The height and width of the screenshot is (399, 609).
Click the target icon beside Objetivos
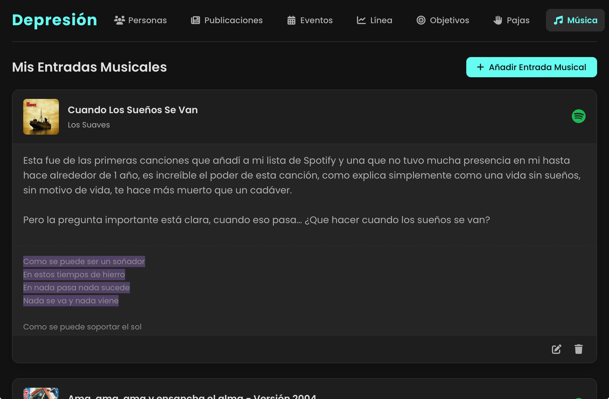[x=421, y=20]
